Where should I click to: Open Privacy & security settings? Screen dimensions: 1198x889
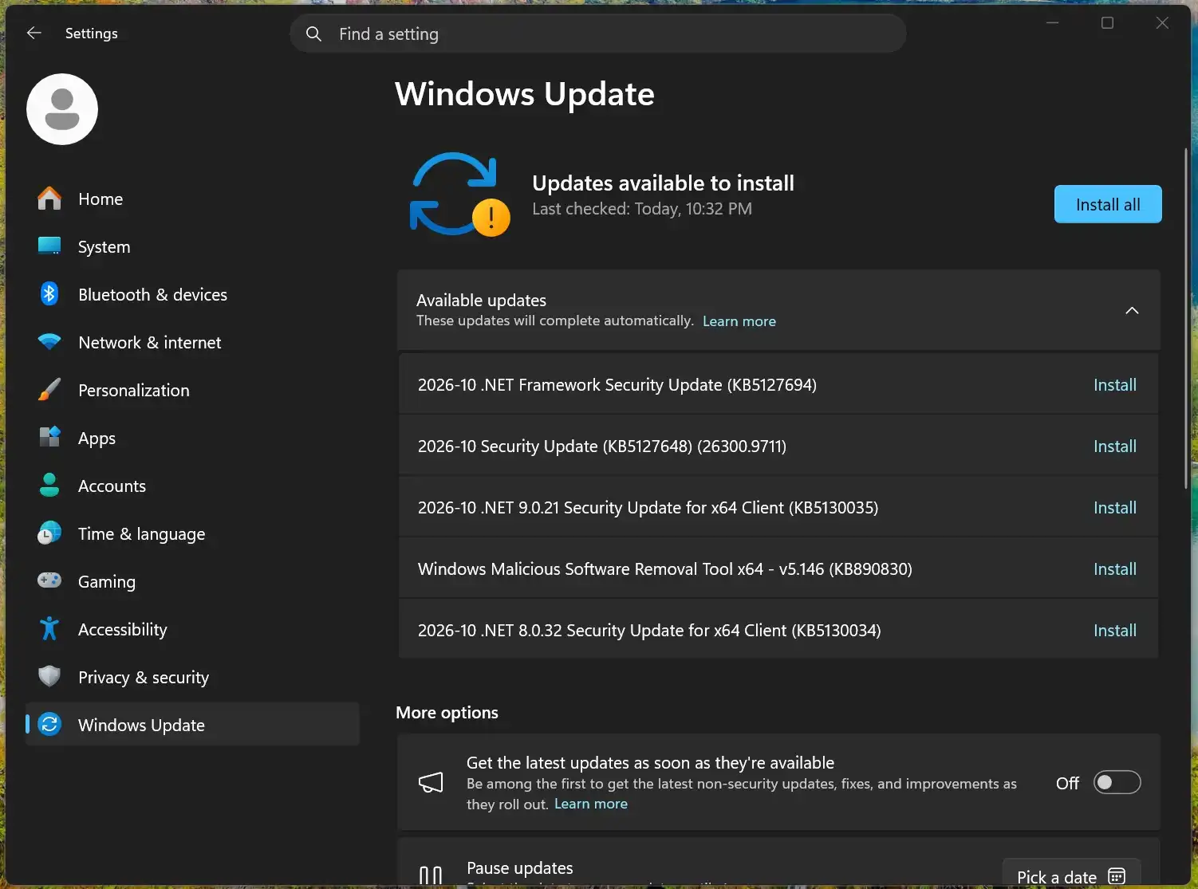[192, 677]
